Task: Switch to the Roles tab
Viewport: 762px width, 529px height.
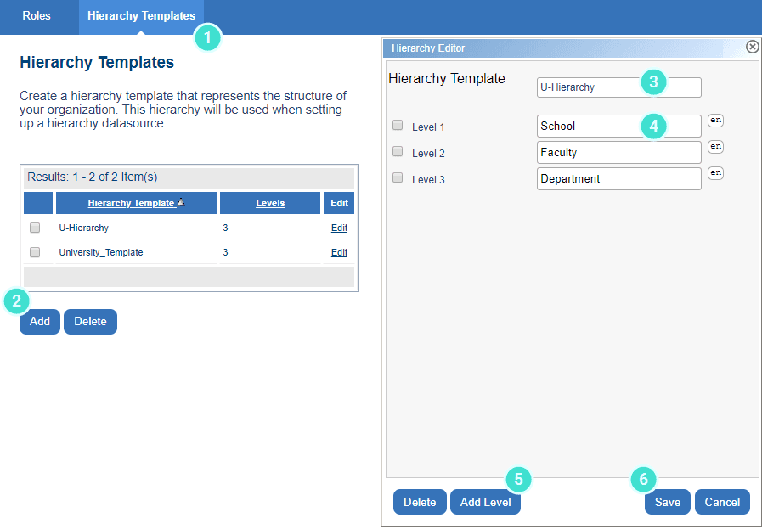Action: (35, 15)
